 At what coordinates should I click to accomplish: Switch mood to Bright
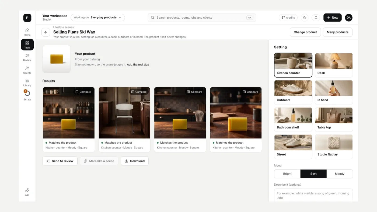(287, 174)
